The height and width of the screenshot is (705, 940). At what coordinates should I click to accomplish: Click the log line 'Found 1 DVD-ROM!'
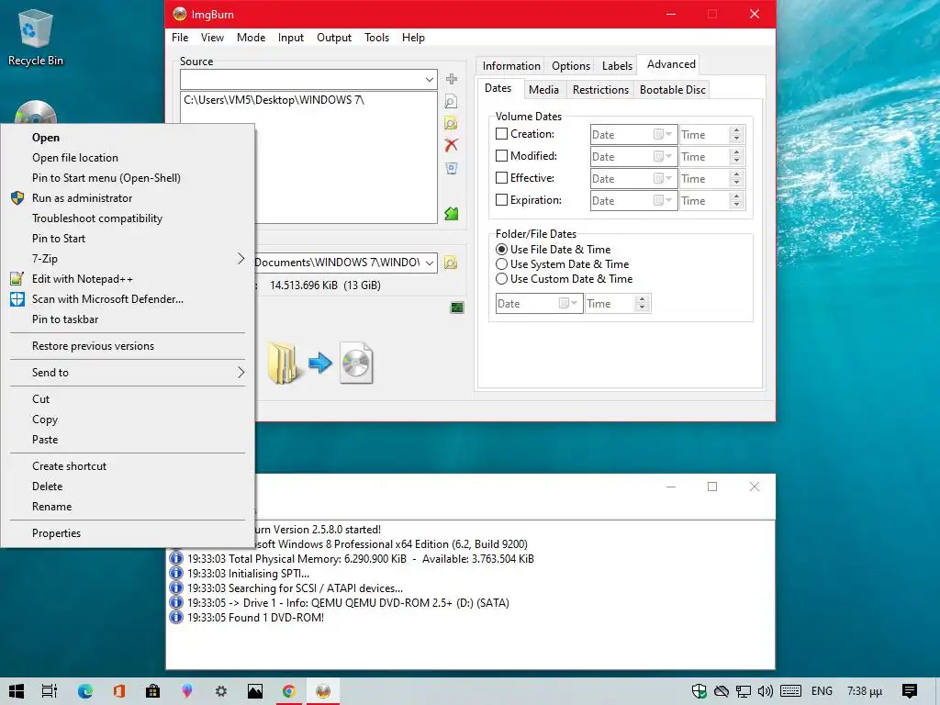(255, 618)
